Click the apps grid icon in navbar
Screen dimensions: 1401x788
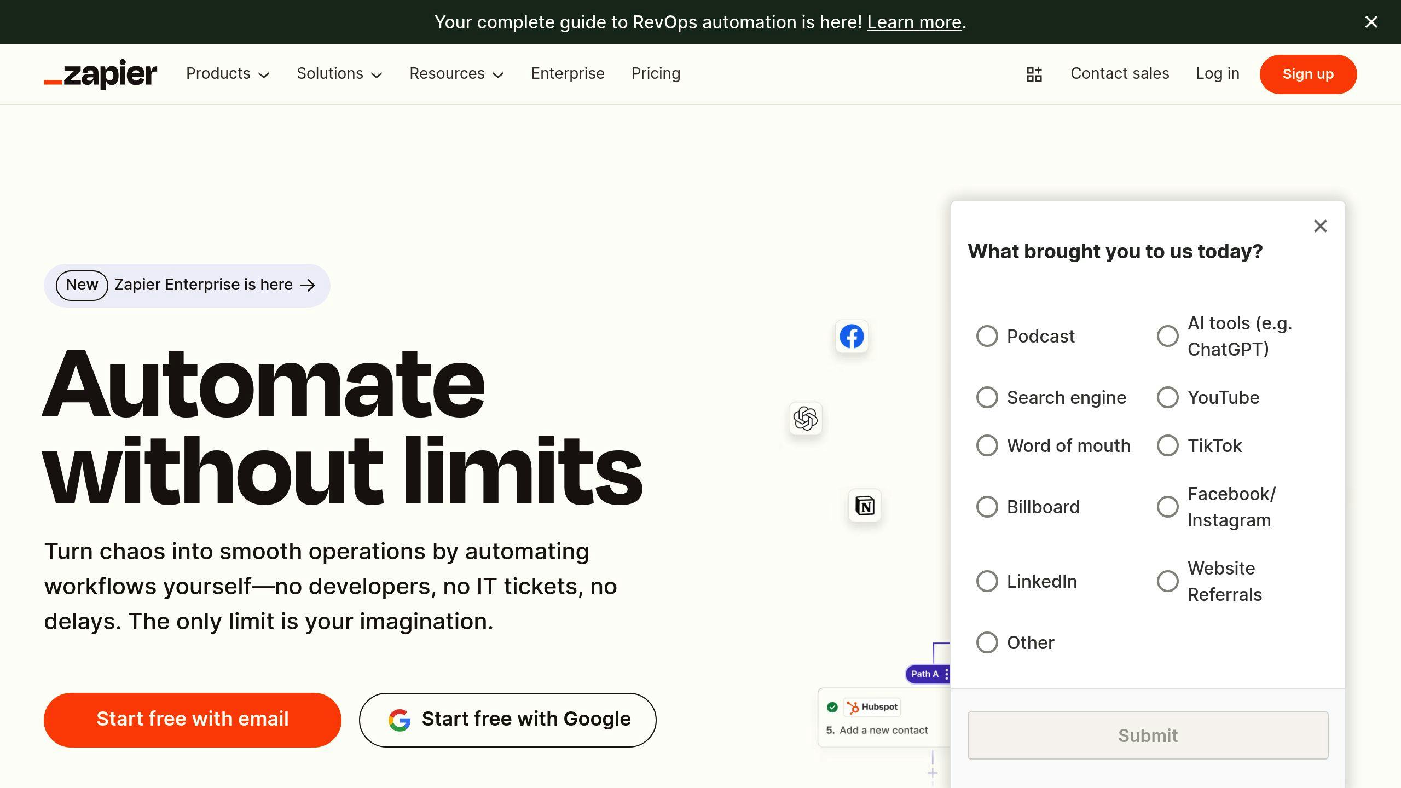(x=1034, y=74)
